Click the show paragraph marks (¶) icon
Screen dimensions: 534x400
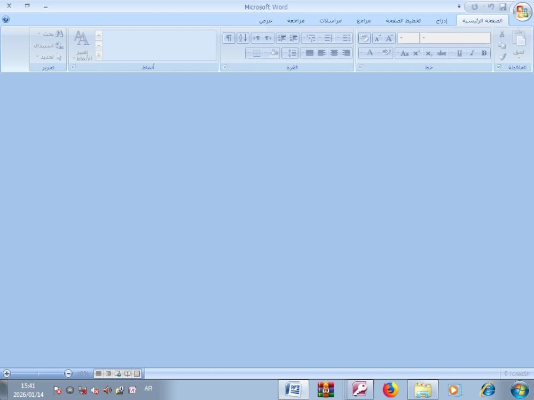tap(229, 38)
